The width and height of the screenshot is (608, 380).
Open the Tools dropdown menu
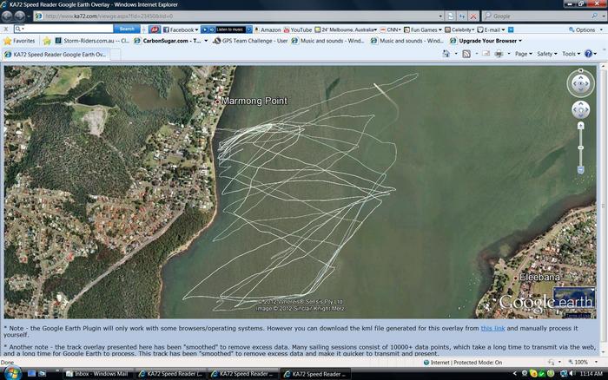[570, 54]
